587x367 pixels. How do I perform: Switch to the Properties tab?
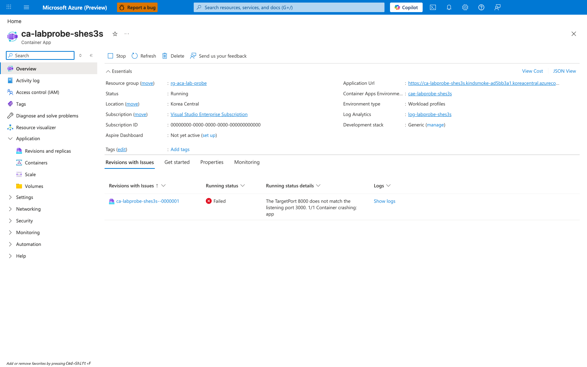(212, 162)
